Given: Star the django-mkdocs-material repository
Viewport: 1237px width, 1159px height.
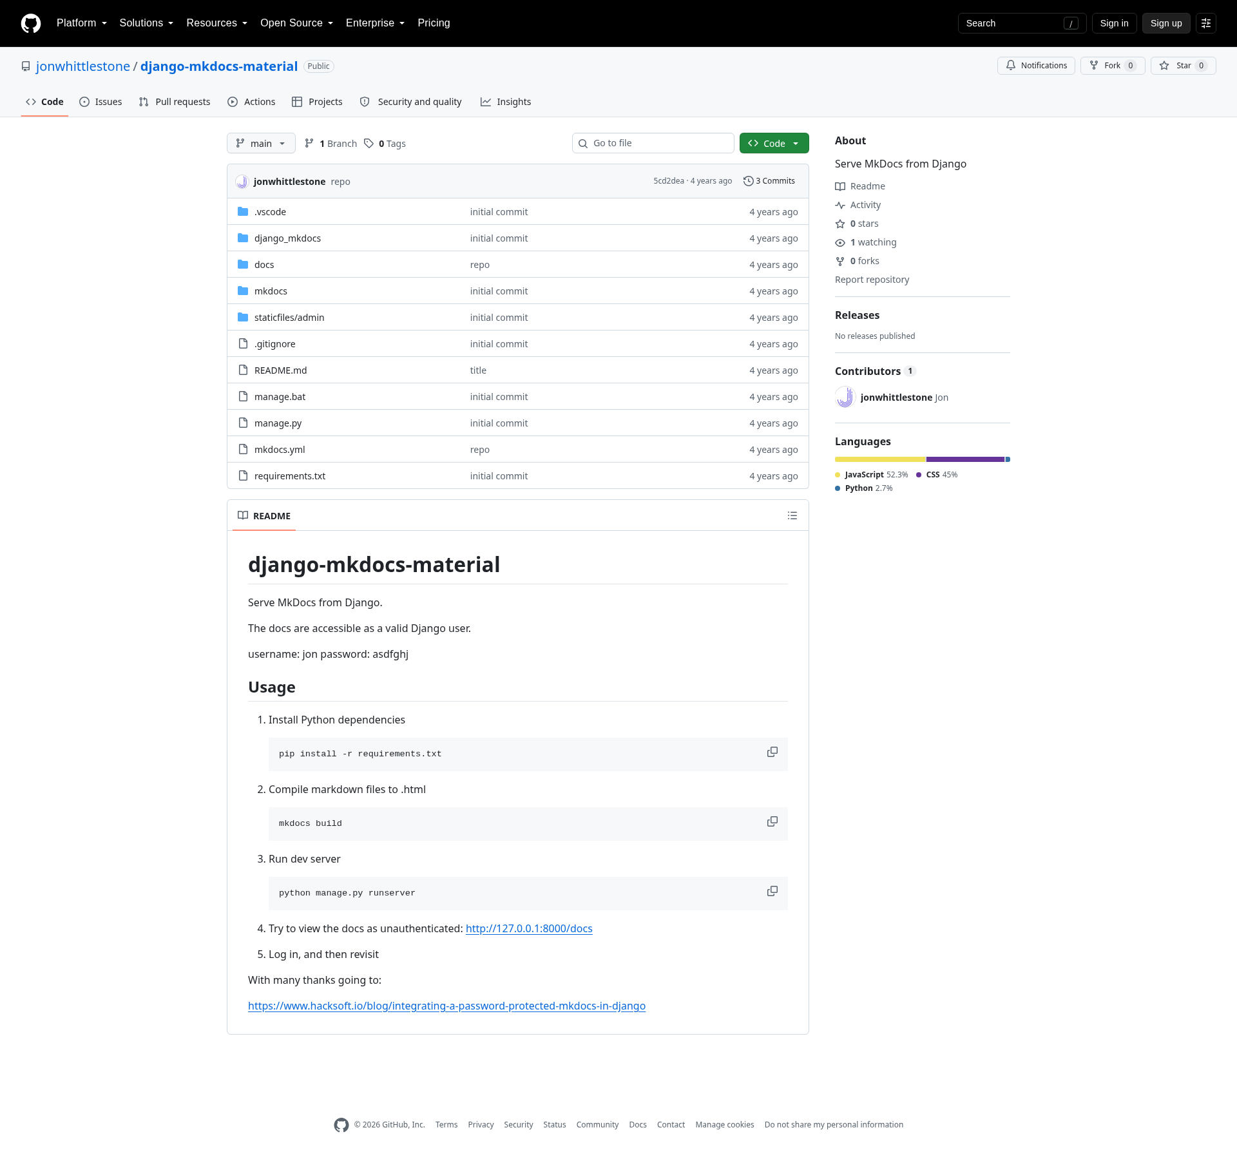Looking at the screenshot, I should coord(1184,66).
